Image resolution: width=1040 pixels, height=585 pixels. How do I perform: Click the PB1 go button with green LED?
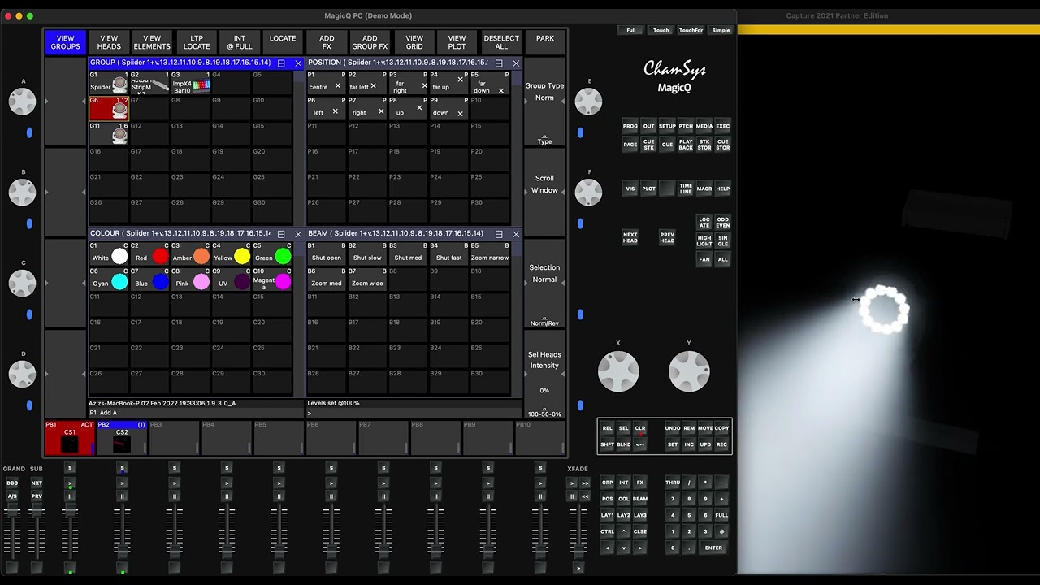(x=70, y=483)
